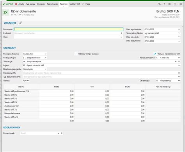This screenshot has height=152, width=185.
Task: Expand Rodzaj zakupu dropdown
Action: (45, 58)
